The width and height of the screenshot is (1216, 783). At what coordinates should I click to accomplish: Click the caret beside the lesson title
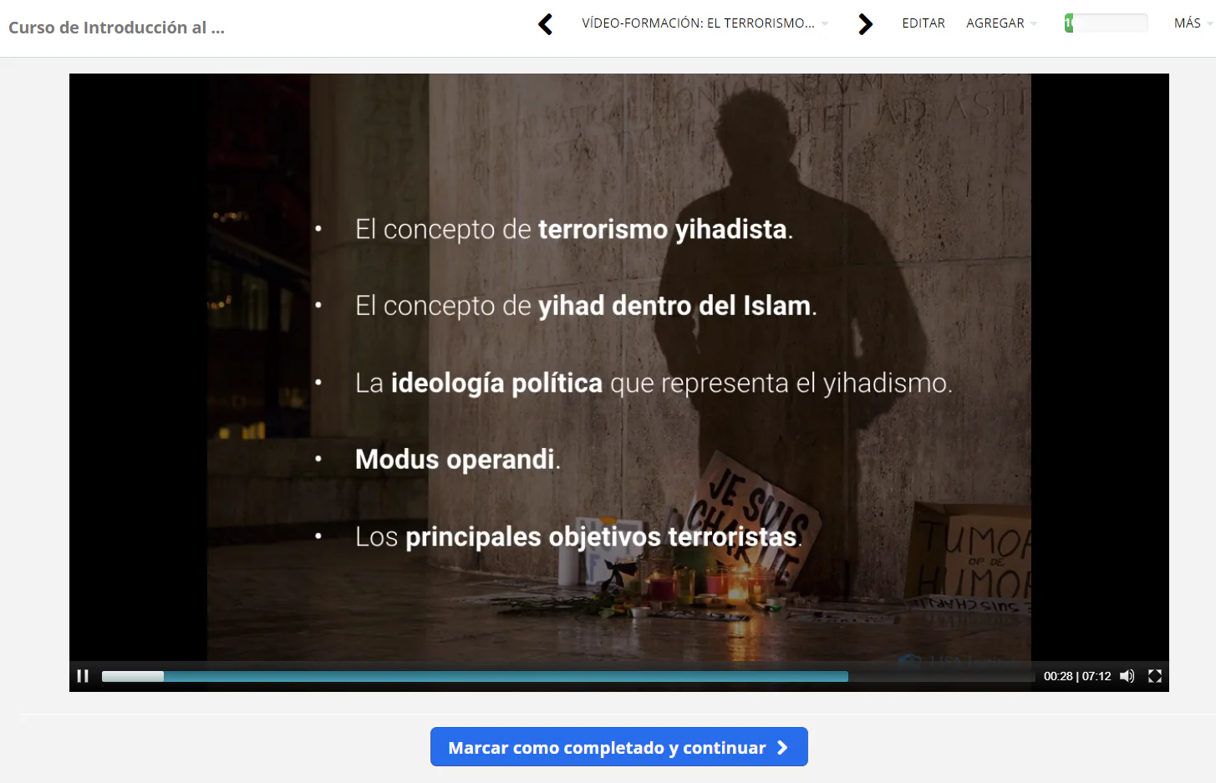pyautogui.click(x=825, y=24)
